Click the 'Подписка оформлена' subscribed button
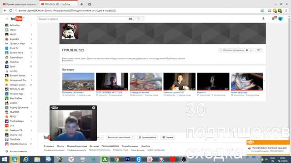Screen dimensions: 291x163 [232, 50]
